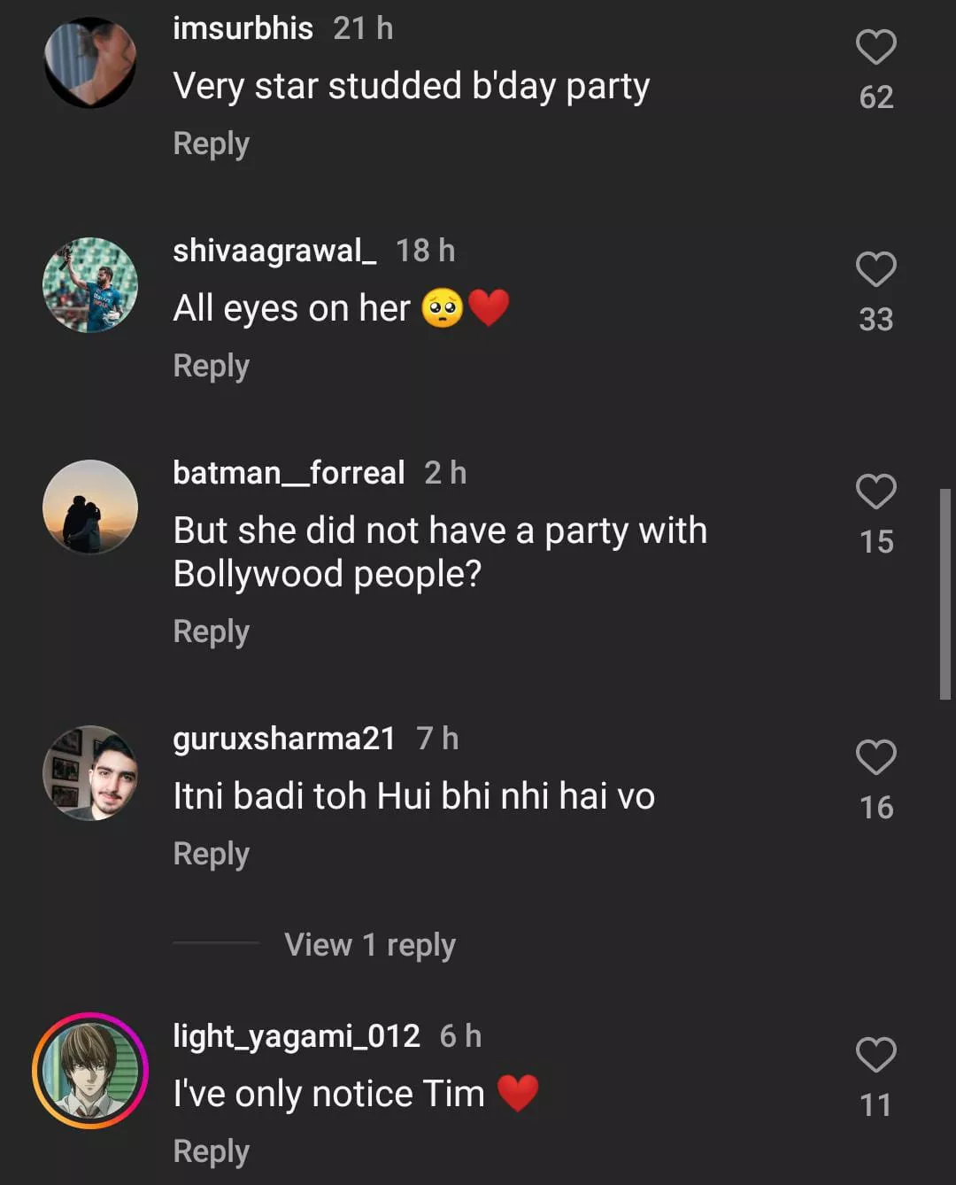Like shivaagrawal_'s comment with the heart

875,269
